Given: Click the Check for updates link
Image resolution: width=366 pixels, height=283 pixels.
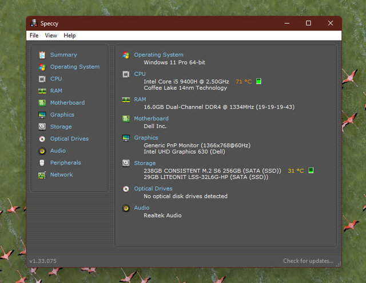Looking at the screenshot, I should tap(308, 261).
